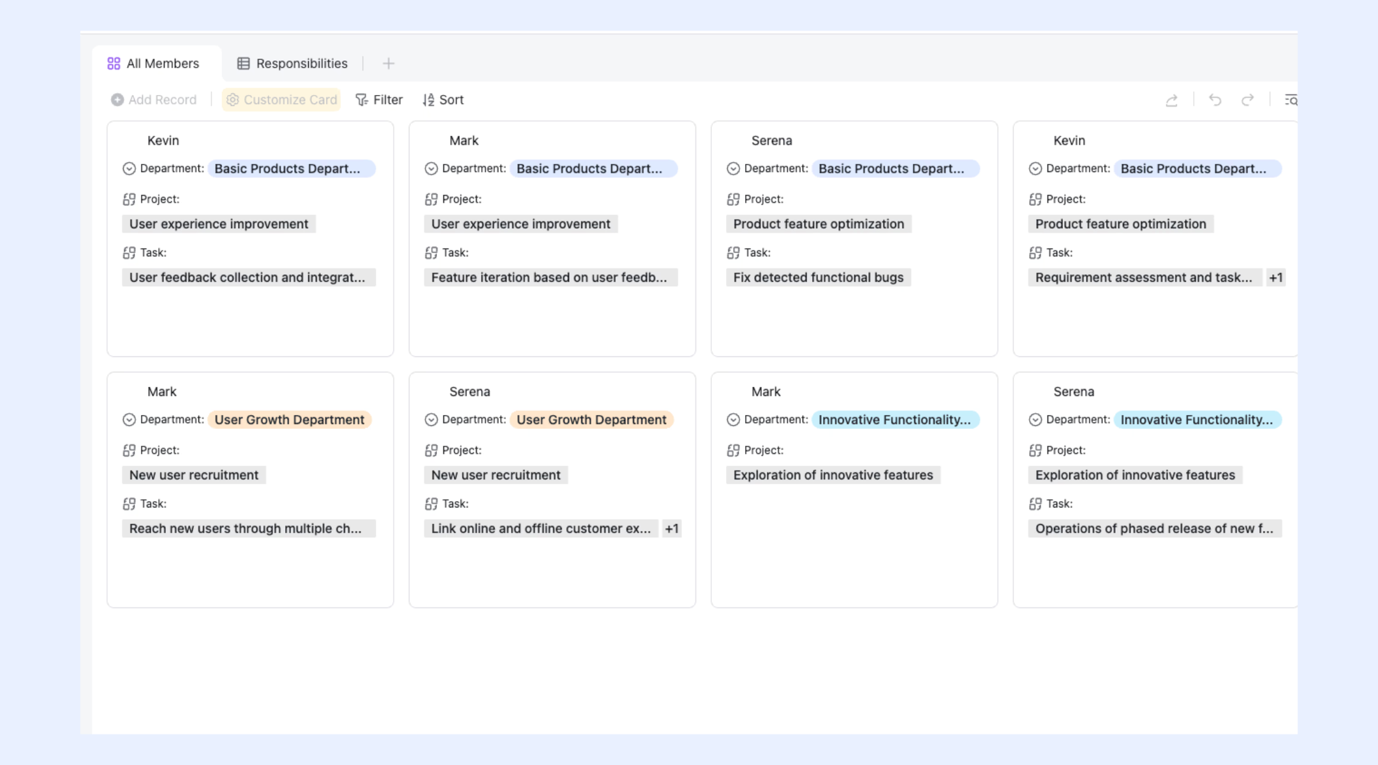Click the undo arrow icon
The width and height of the screenshot is (1378, 765).
click(1215, 100)
